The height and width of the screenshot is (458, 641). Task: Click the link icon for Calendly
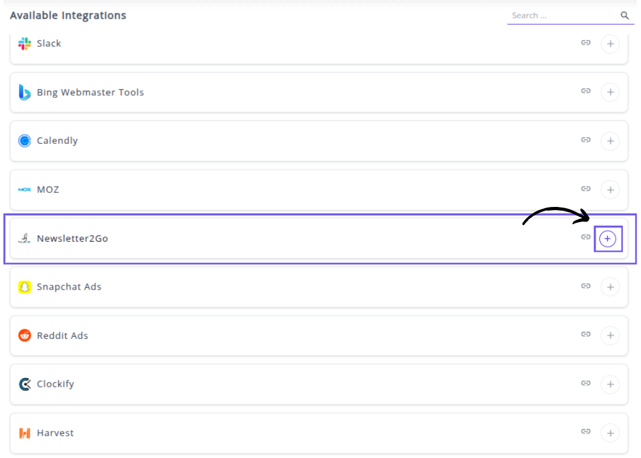(x=585, y=140)
